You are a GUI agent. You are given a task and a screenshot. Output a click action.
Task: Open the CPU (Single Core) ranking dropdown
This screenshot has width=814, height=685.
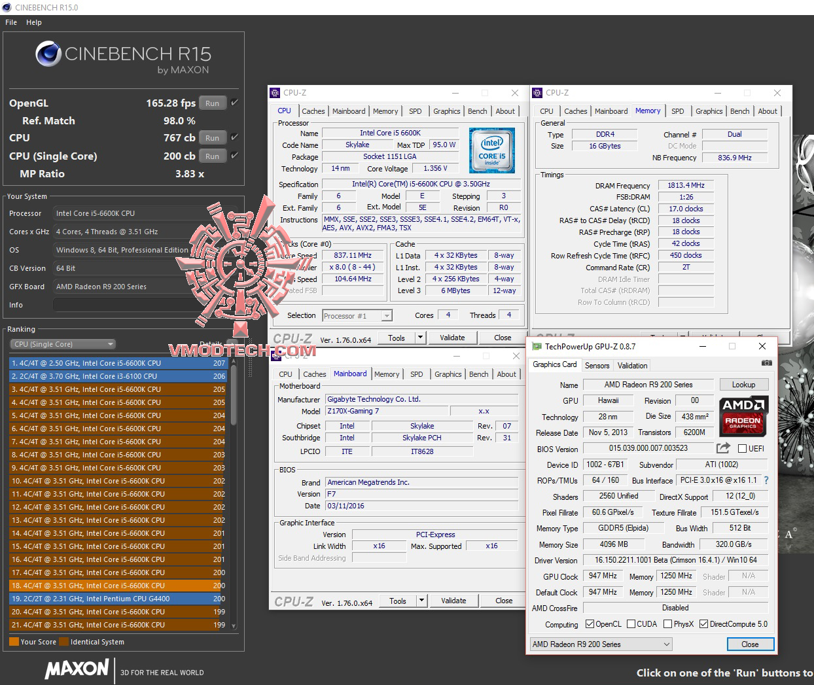click(63, 344)
